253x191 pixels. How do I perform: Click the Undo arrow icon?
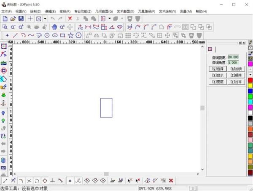pyautogui.click(x=53, y=18)
